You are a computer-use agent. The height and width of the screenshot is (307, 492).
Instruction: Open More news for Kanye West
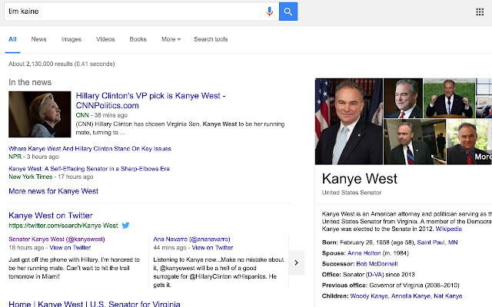tap(53, 191)
